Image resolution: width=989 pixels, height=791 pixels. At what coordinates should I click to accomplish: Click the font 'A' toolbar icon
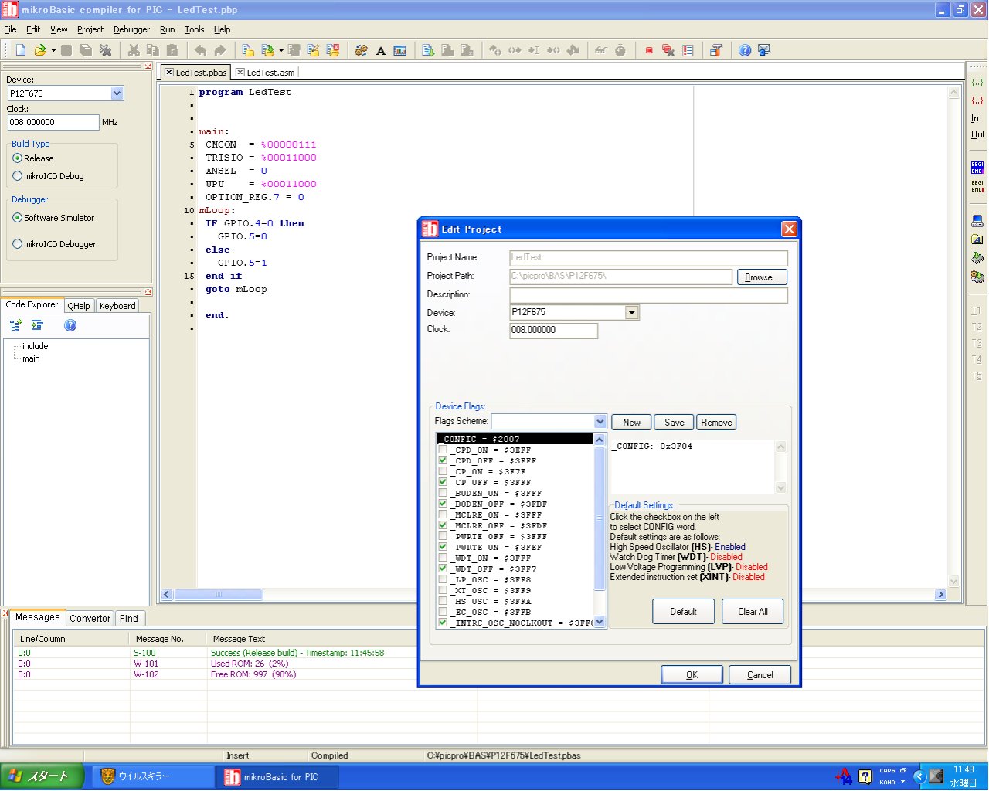[x=381, y=51]
